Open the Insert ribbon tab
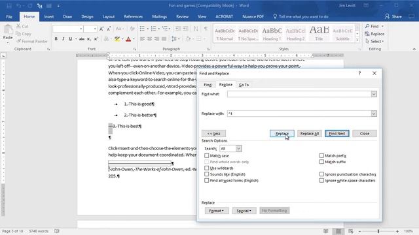The width and height of the screenshot is (419, 235). 48,16
